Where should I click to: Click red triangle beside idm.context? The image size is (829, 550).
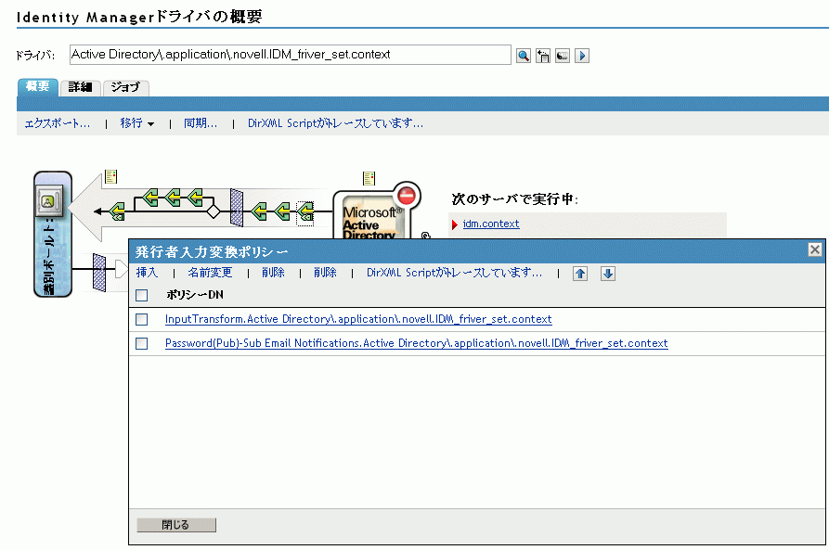454,224
